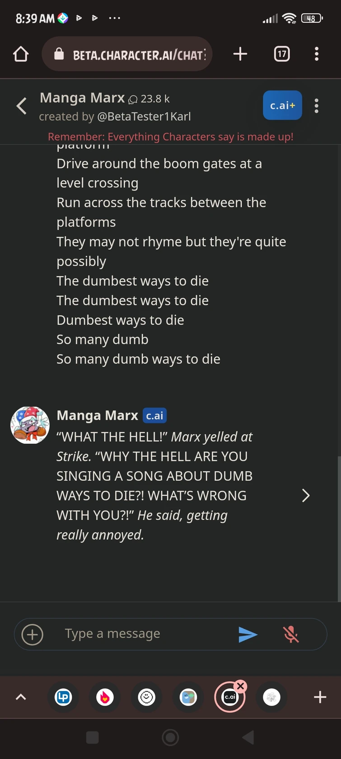Tap the blue c.ai+ button
Viewport: 341px width, 759px height.
[282, 105]
